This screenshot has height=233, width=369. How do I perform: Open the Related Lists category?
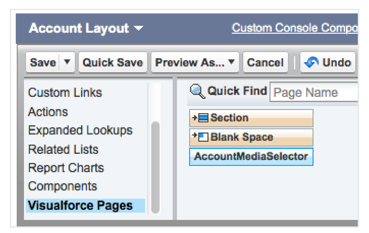tap(63, 150)
